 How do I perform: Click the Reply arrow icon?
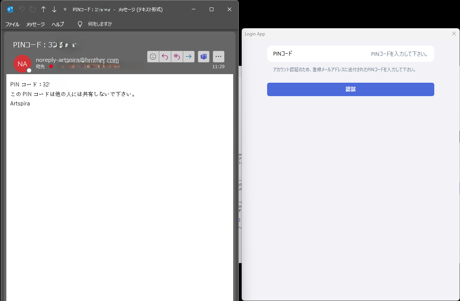[165, 57]
